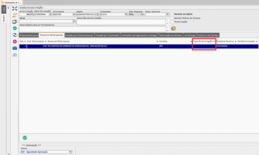Screen dimensions: 259x155
Task: Toggle the Gerado Pedido de Compra checkbox
Action: coord(172,18)
